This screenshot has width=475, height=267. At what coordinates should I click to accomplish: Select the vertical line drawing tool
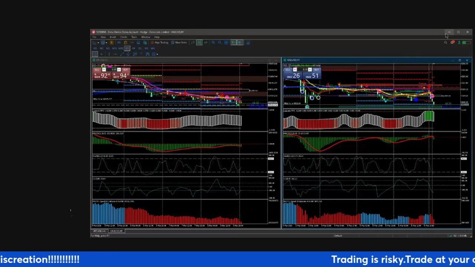click(109, 54)
